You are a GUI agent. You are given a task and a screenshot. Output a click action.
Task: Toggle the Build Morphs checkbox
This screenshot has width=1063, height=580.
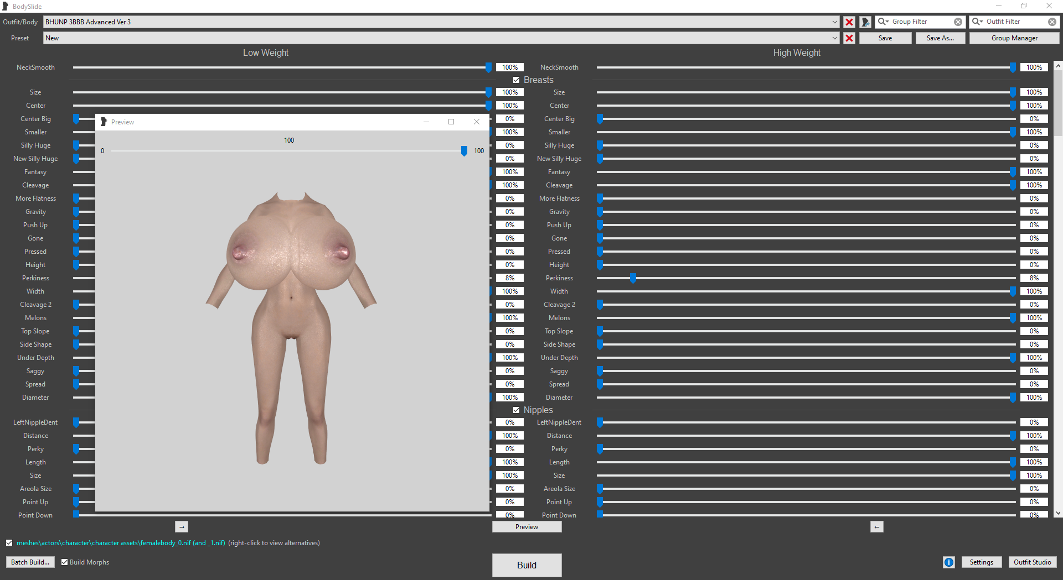[x=64, y=562]
